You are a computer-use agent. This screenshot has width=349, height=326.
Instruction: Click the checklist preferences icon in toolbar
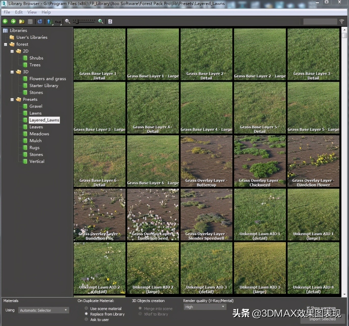tap(110, 21)
